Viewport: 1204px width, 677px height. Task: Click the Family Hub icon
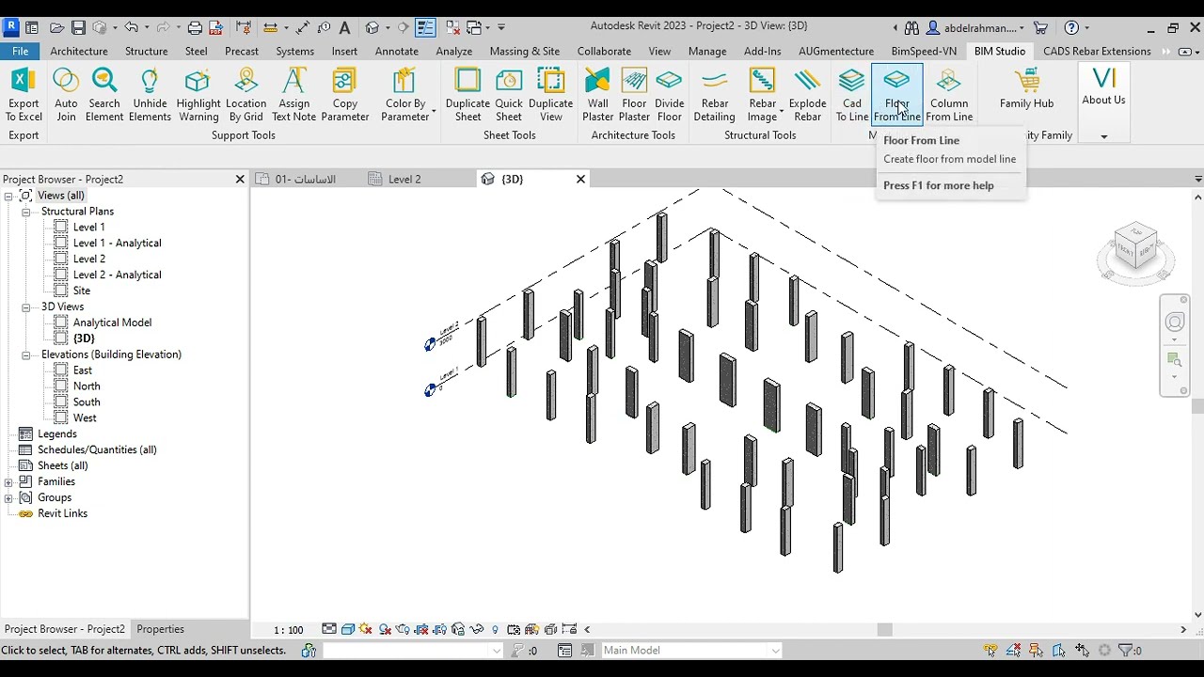pyautogui.click(x=1026, y=89)
